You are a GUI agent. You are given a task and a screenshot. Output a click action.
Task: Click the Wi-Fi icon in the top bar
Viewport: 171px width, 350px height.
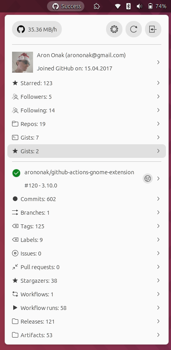tap(118, 6)
